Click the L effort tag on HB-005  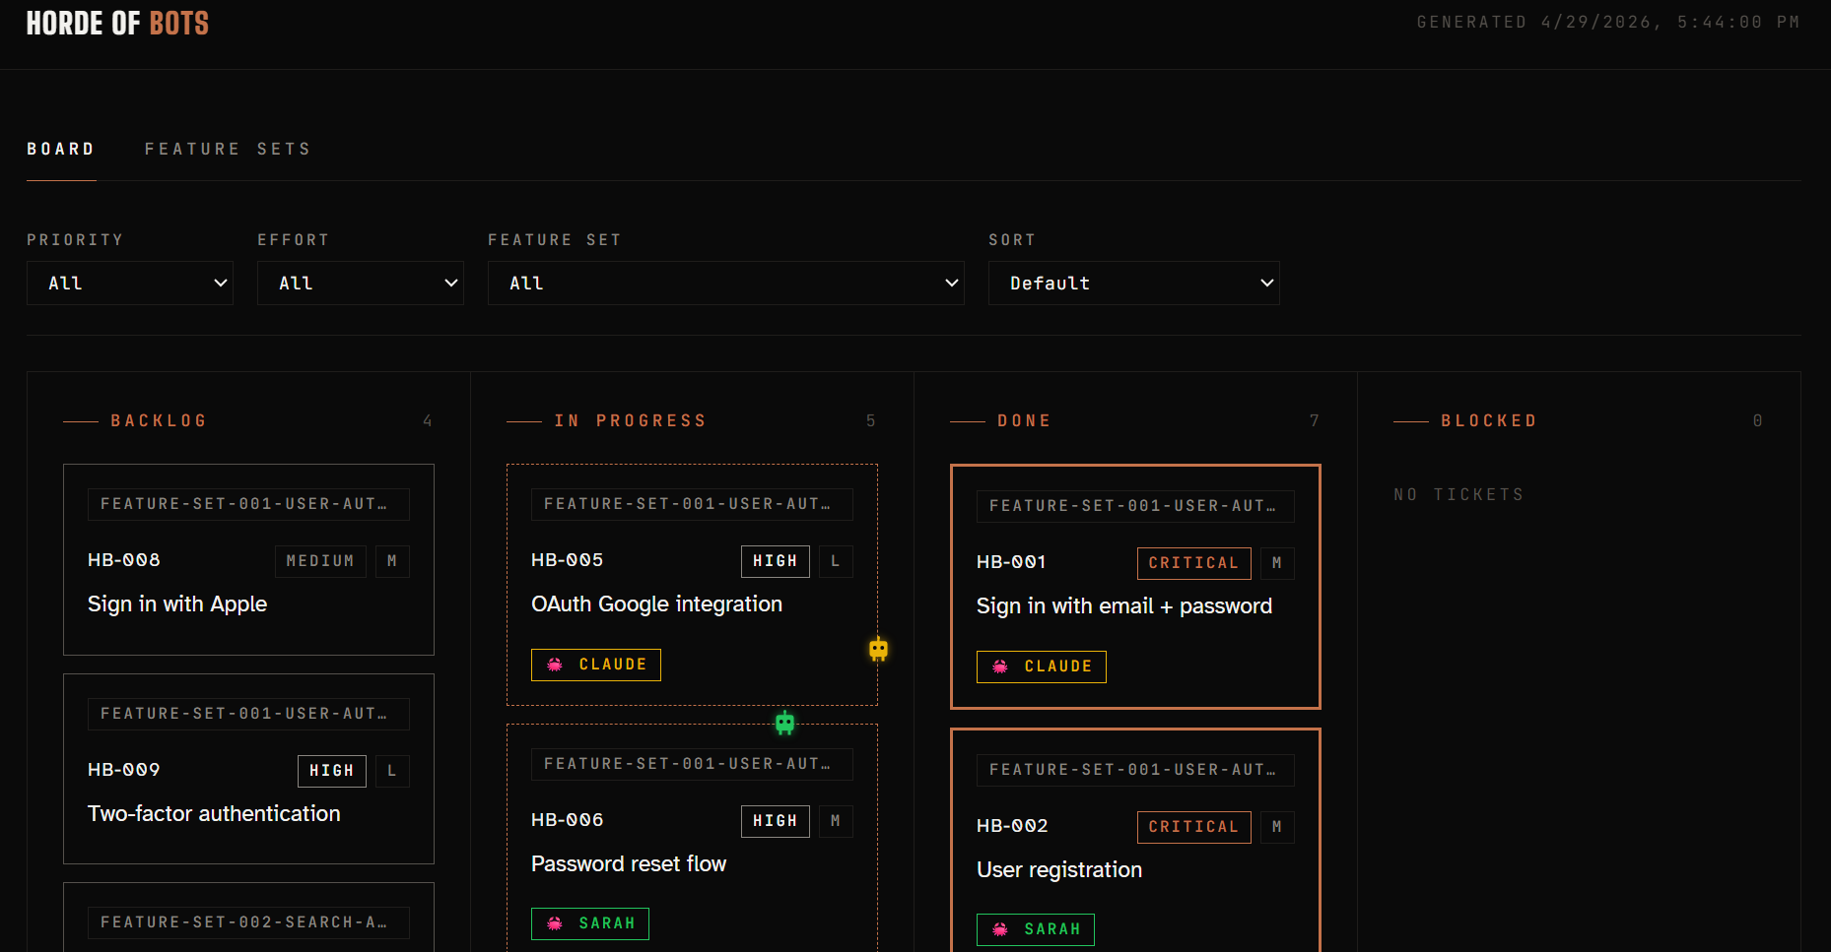pos(836,561)
